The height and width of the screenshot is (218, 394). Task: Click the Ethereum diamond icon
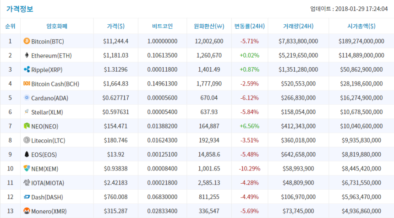[x=27, y=55]
